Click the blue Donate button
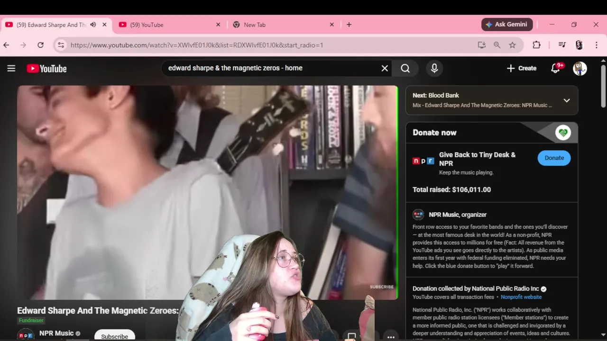 coord(554,158)
